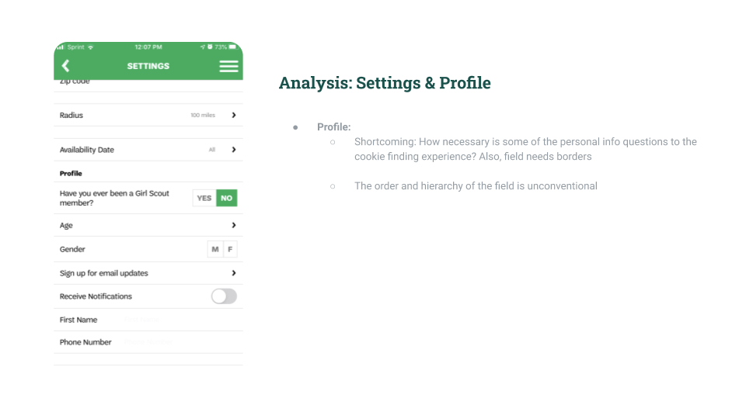746x419 pixels.
Task: Click the Phone Number input field
Action: click(181, 342)
